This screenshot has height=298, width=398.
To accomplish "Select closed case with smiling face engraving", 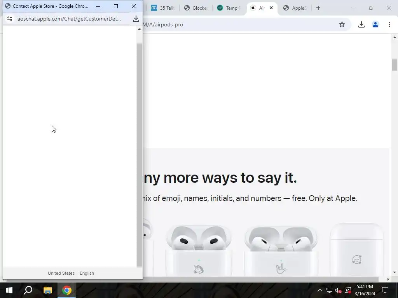I will 357,249.
